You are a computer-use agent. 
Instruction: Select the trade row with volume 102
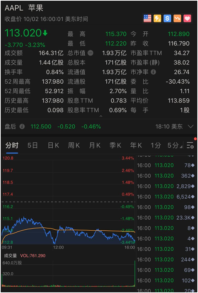166,281
